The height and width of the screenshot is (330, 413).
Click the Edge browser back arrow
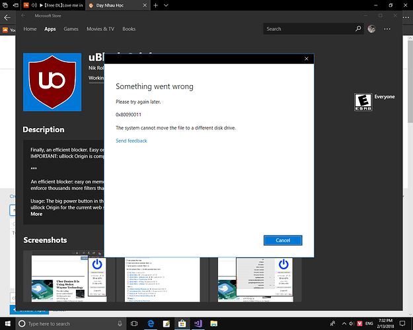click(7, 18)
